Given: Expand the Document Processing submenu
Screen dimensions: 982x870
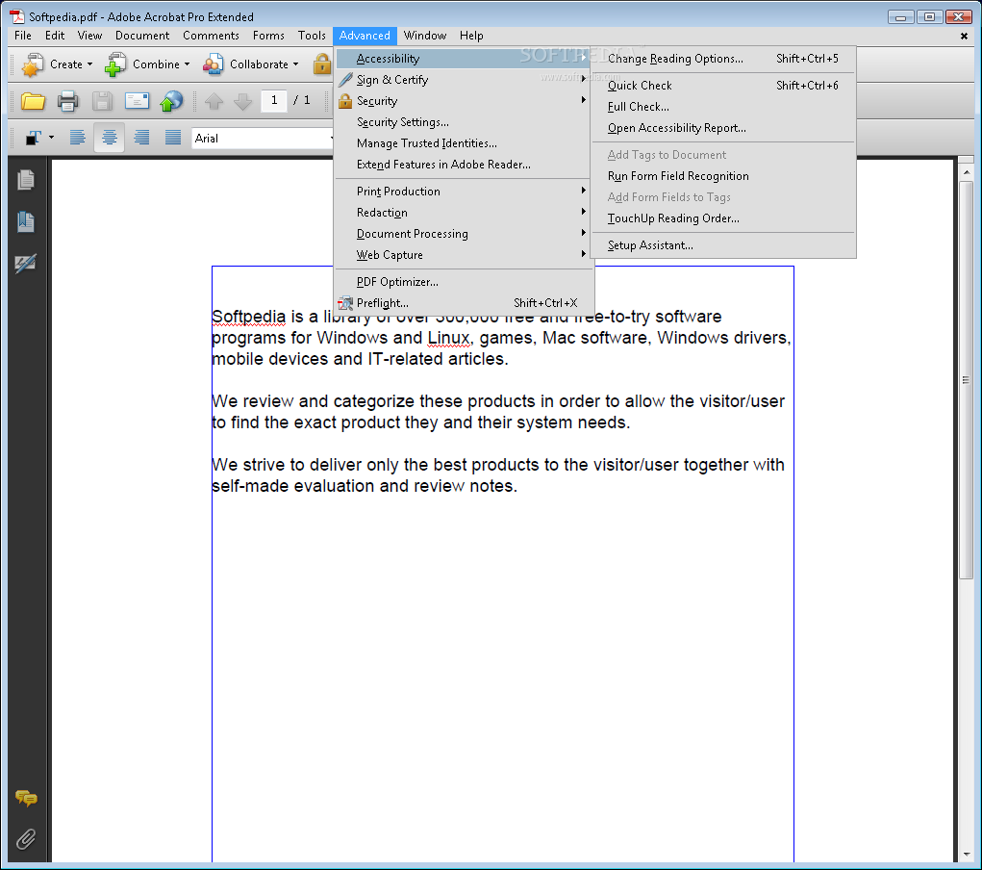Looking at the screenshot, I should click(465, 234).
